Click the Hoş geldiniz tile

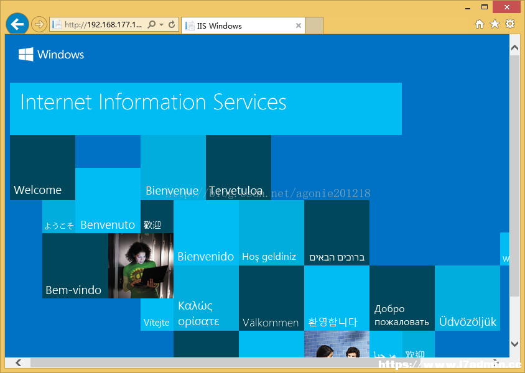[x=271, y=233]
